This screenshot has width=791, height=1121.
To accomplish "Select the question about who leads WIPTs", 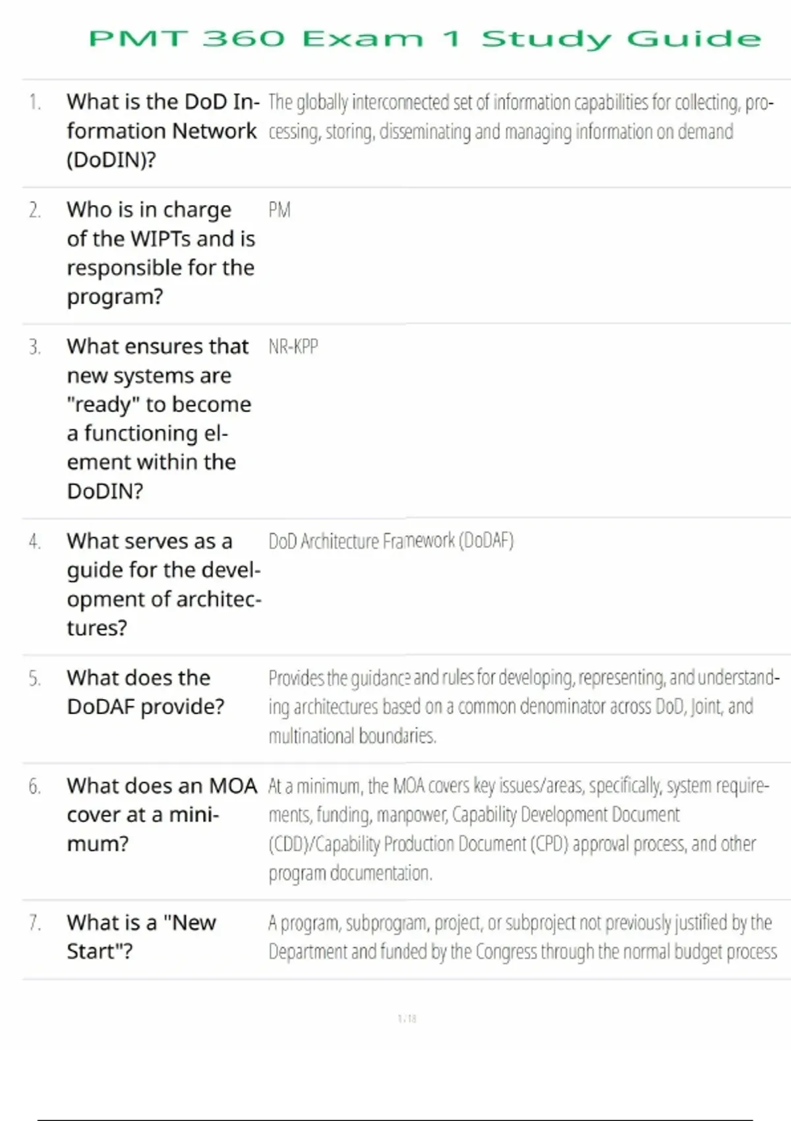I will pyautogui.click(x=160, y=253).
